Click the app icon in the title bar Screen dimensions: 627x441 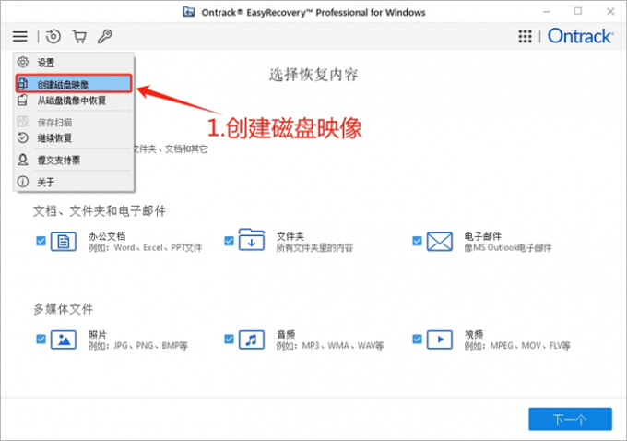tap(189, 12)
